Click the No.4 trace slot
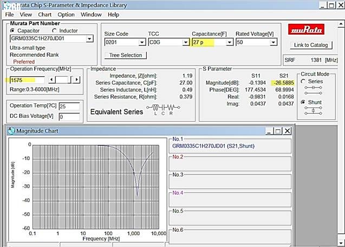This screenshot has width=345, height=247. (x=230, y=199)
